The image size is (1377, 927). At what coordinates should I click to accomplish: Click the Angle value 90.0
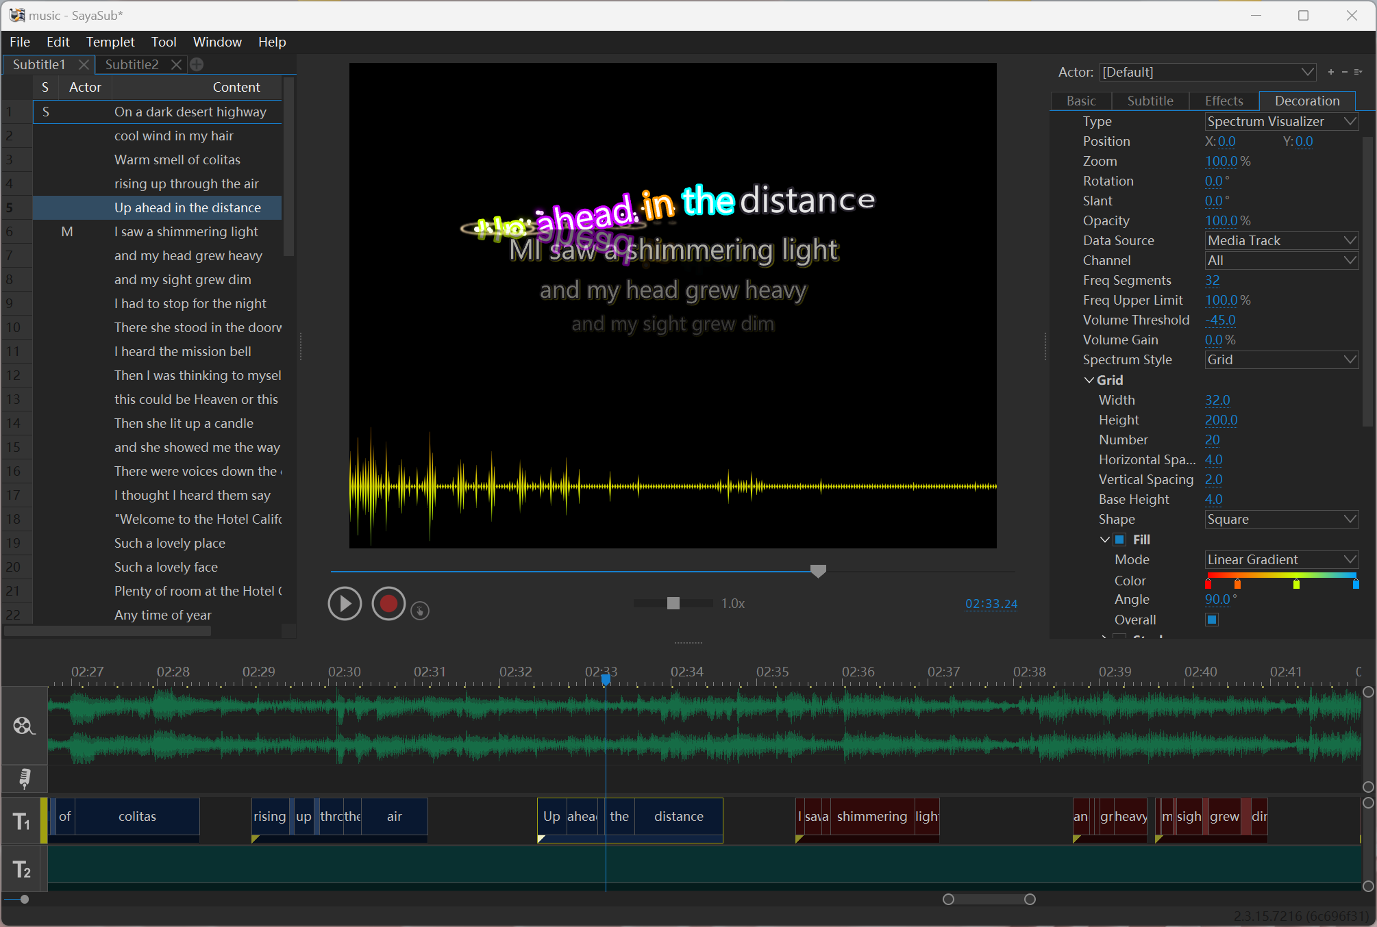(x=1217, y=599)
